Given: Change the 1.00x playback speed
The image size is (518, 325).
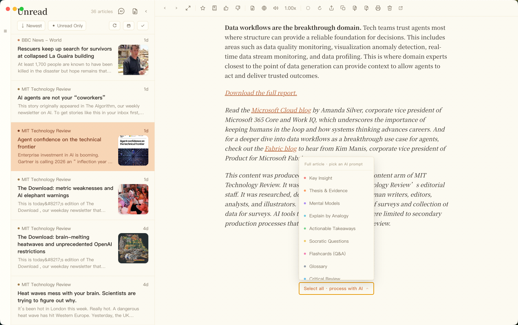Looking at the screenshot, I should click(290, 8).
